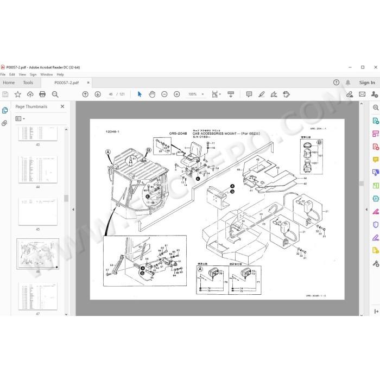Image resolution: width=380 pixels, height=380 pixels.
Task: Click the cloud upload icon
Action: pyautogui.click(x=30, y=94)
